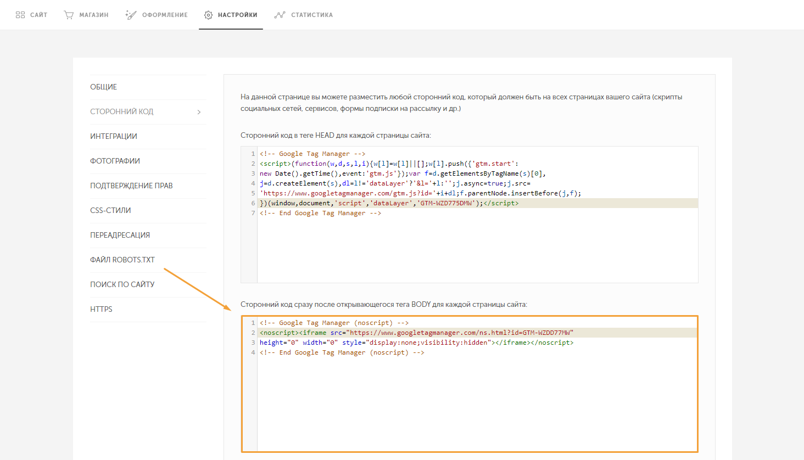Click the '<script>(function(w,d,s,l,i)' line
Screen dimensions: 804x460
point(389,164)
